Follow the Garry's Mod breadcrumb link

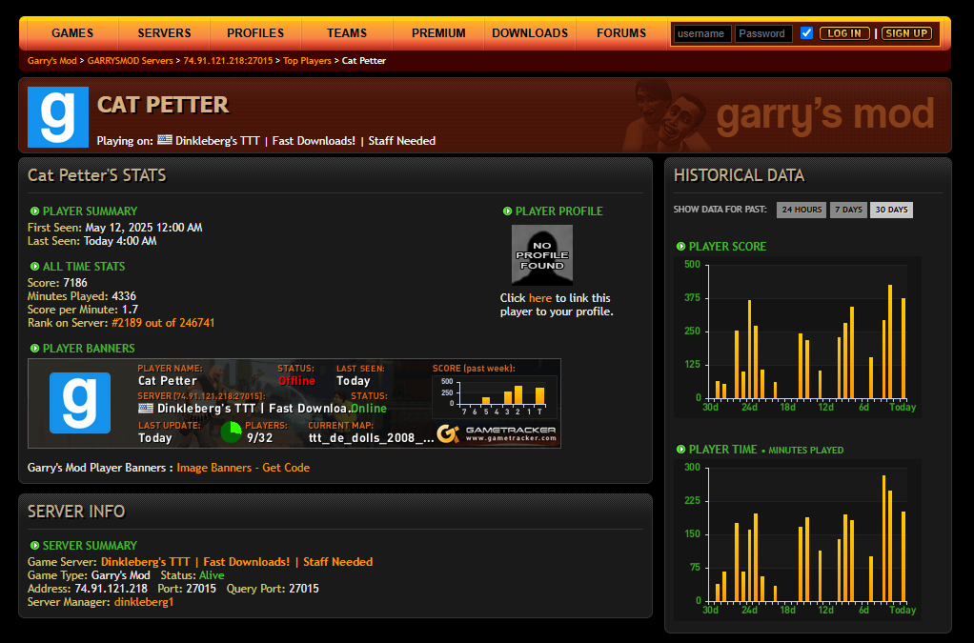(52, 60)
